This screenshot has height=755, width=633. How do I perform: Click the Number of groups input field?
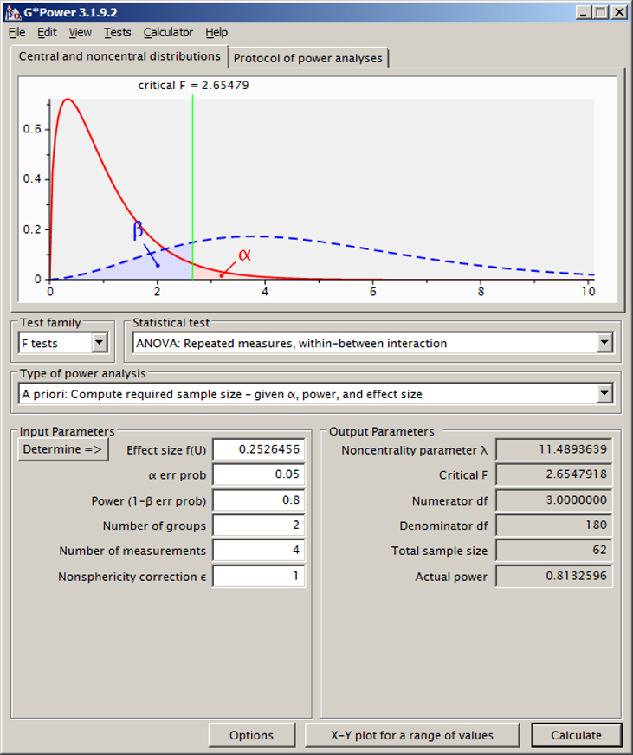[258, 526]
